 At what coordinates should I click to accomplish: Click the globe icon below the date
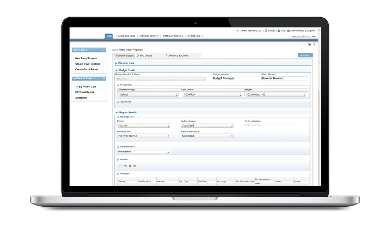click(309, 44)
